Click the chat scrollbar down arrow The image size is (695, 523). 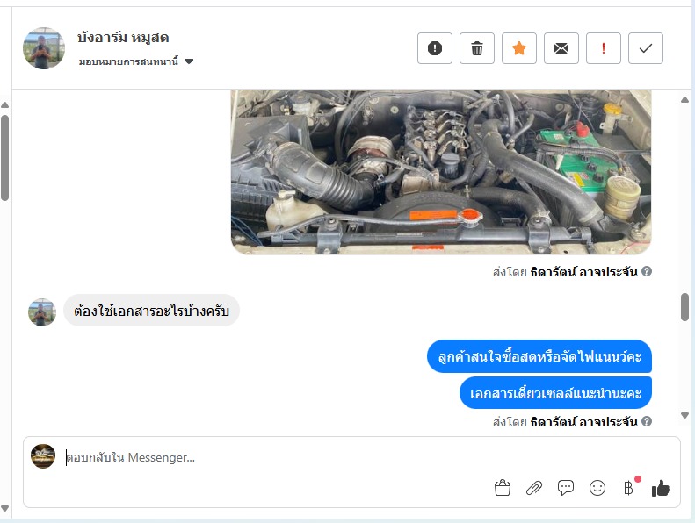pos(684,415)
